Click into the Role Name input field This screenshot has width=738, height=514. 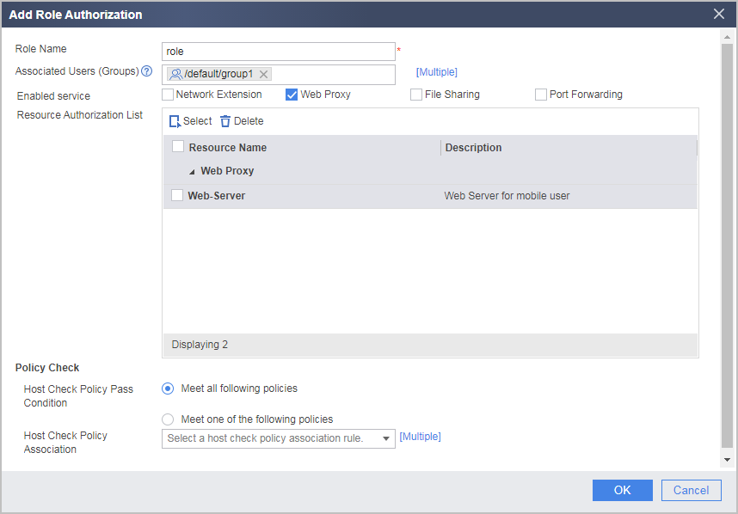[278, 52]
